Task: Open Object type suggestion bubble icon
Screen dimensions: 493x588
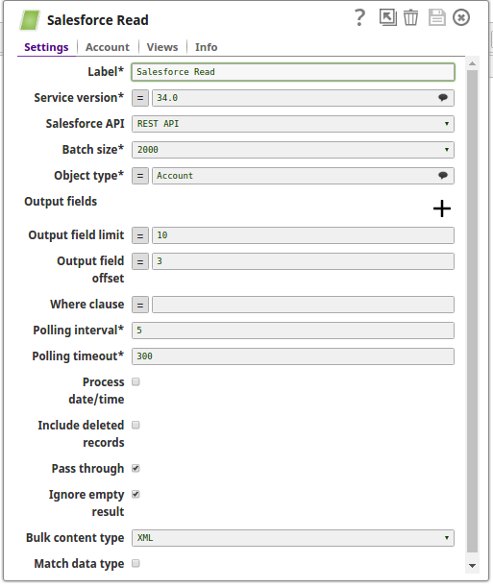Action: point(443,176)
